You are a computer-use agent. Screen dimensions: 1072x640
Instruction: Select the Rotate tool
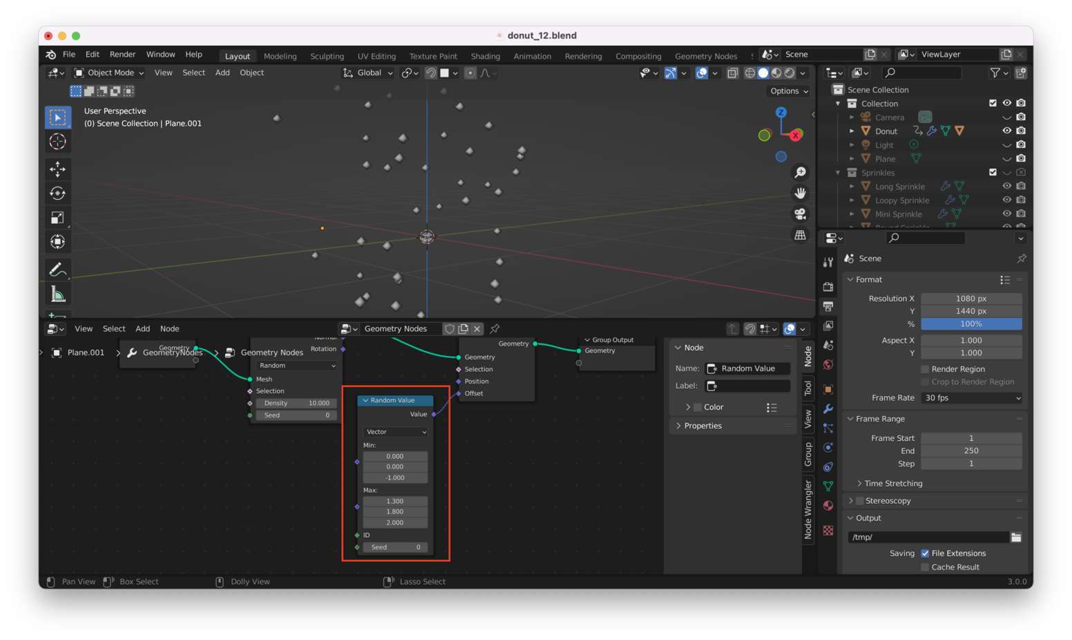(58, 193)
